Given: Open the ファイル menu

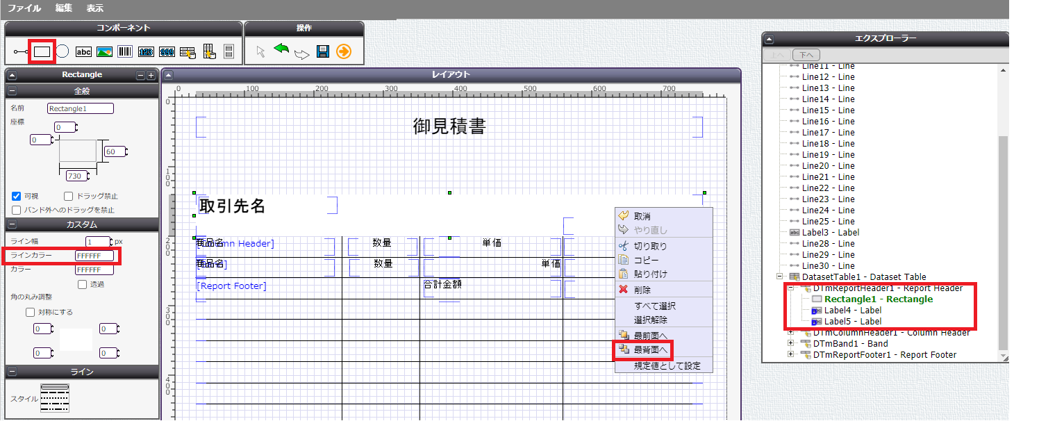Looking at the screenshot, I should (24, 8).
